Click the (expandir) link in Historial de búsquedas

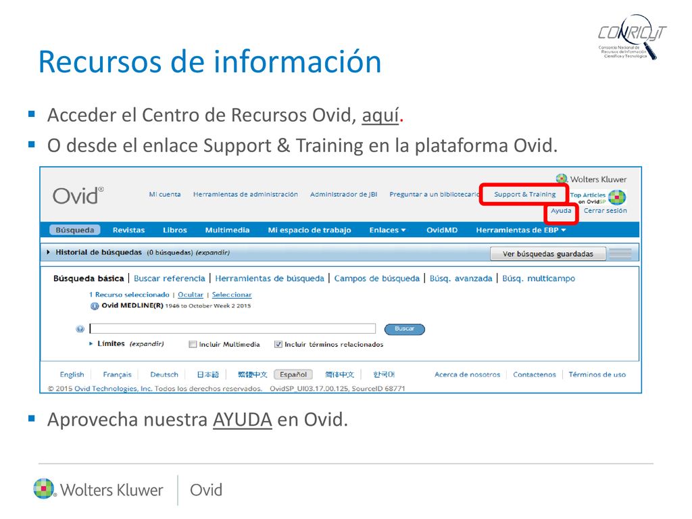tap(212, 253)
